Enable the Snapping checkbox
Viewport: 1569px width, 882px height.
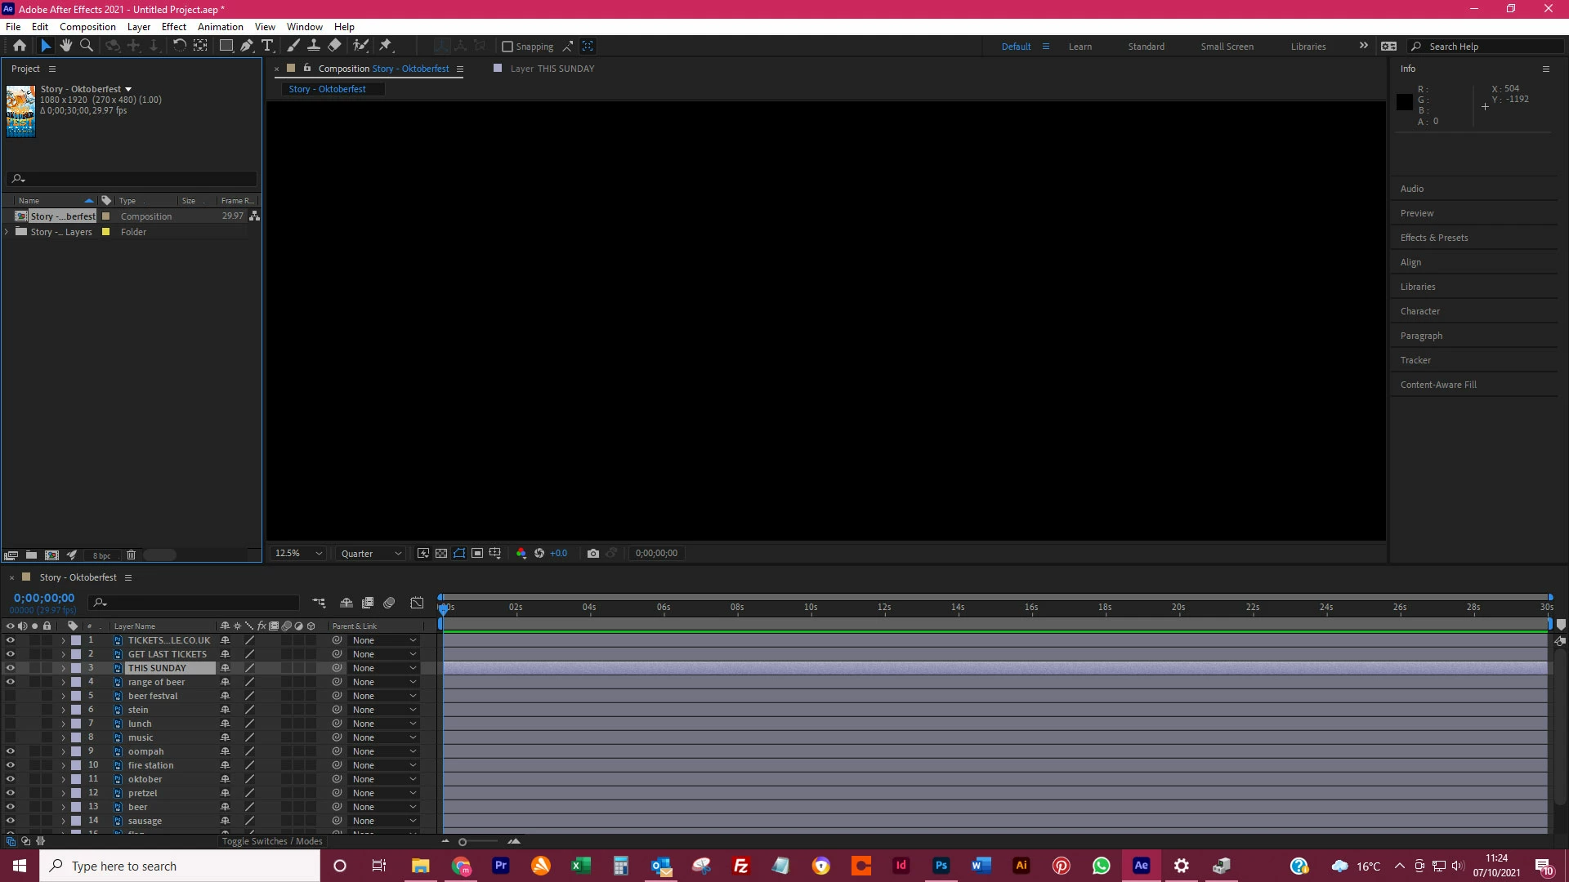tap(507, 47)
